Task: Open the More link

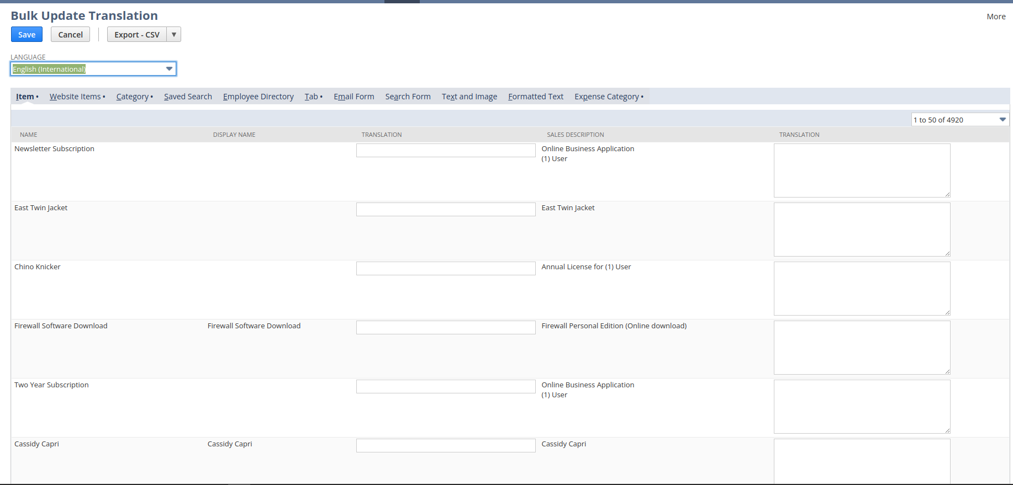Action: (996, 17)
